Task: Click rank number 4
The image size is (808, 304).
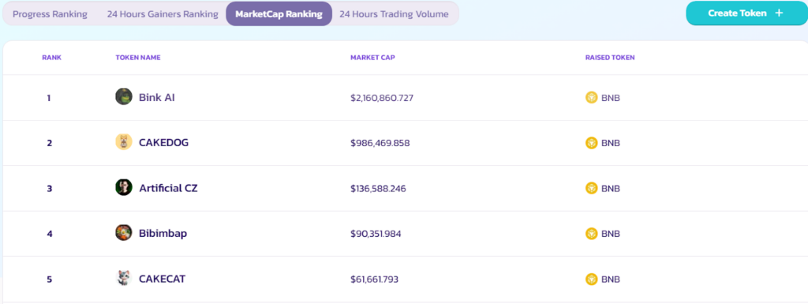Action: coord(50,234)
